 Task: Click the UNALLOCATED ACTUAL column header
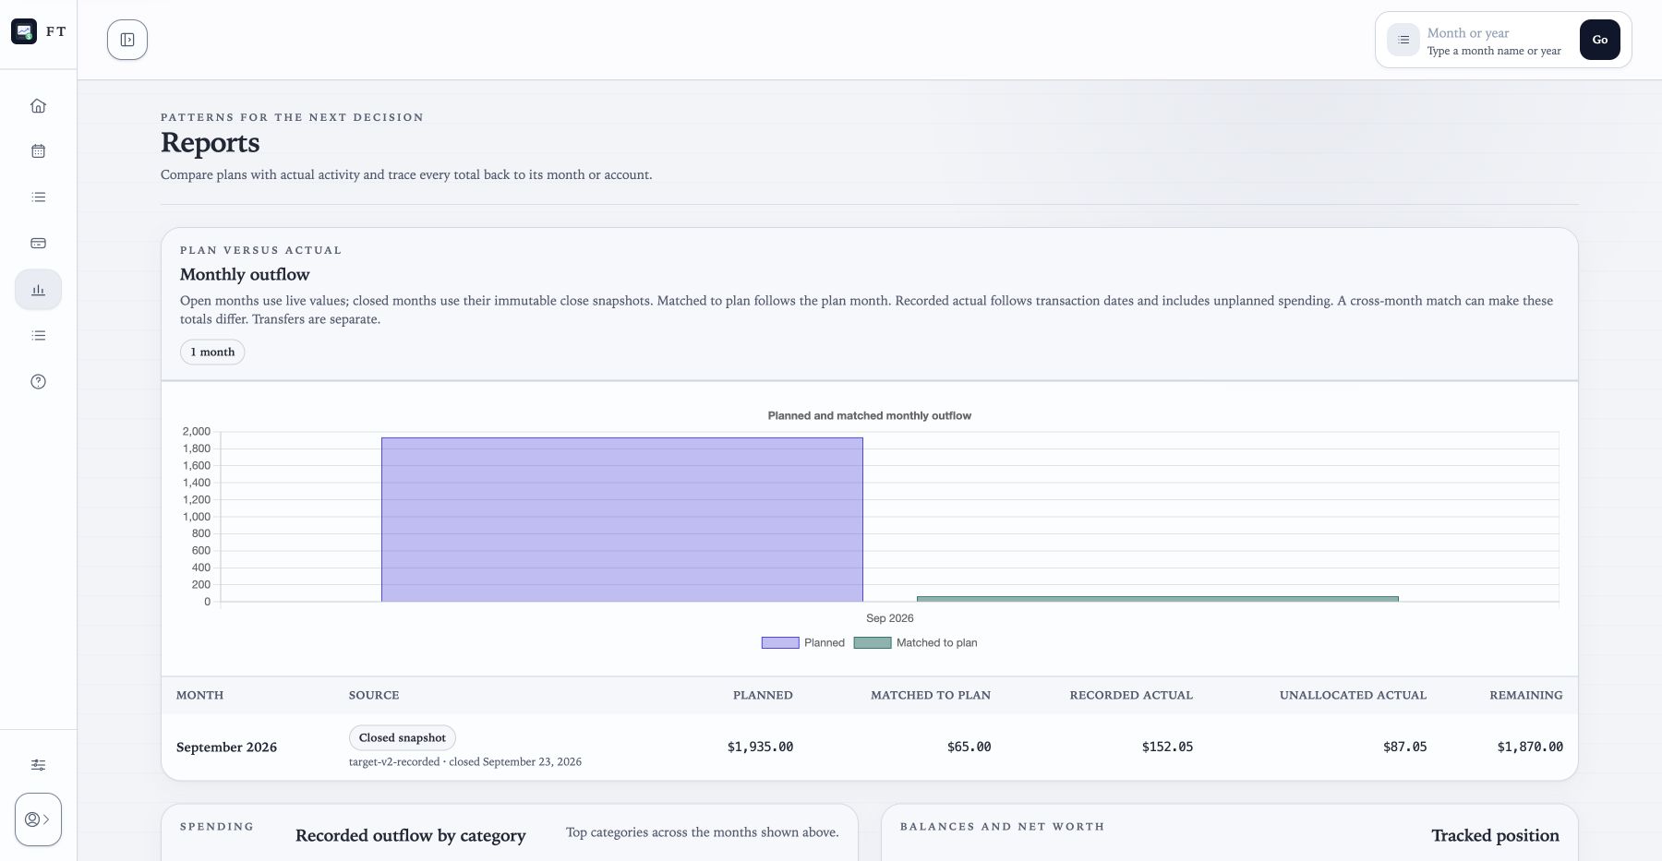click(x=1353, y=695)
